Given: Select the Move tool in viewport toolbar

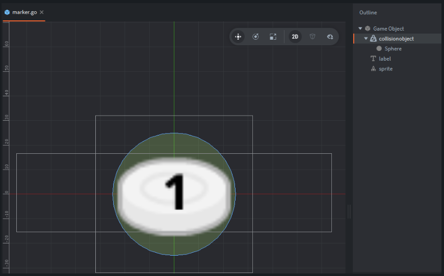Looking at the screenshot, I should (238, 37).
